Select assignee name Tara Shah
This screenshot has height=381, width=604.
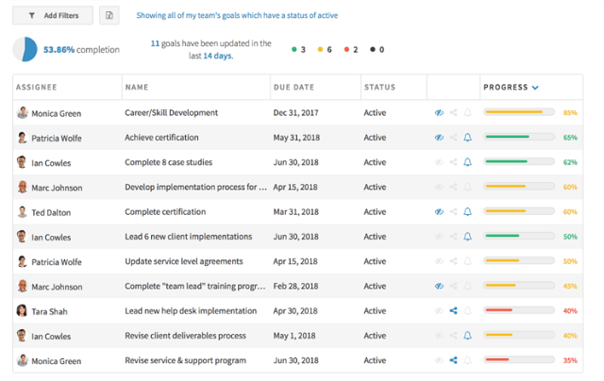49,312
